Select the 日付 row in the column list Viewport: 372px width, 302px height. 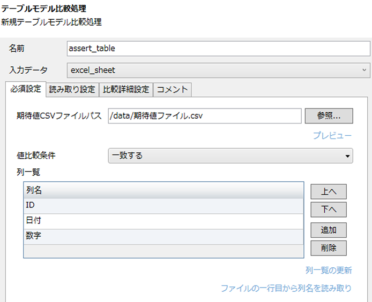pos(163,221)
